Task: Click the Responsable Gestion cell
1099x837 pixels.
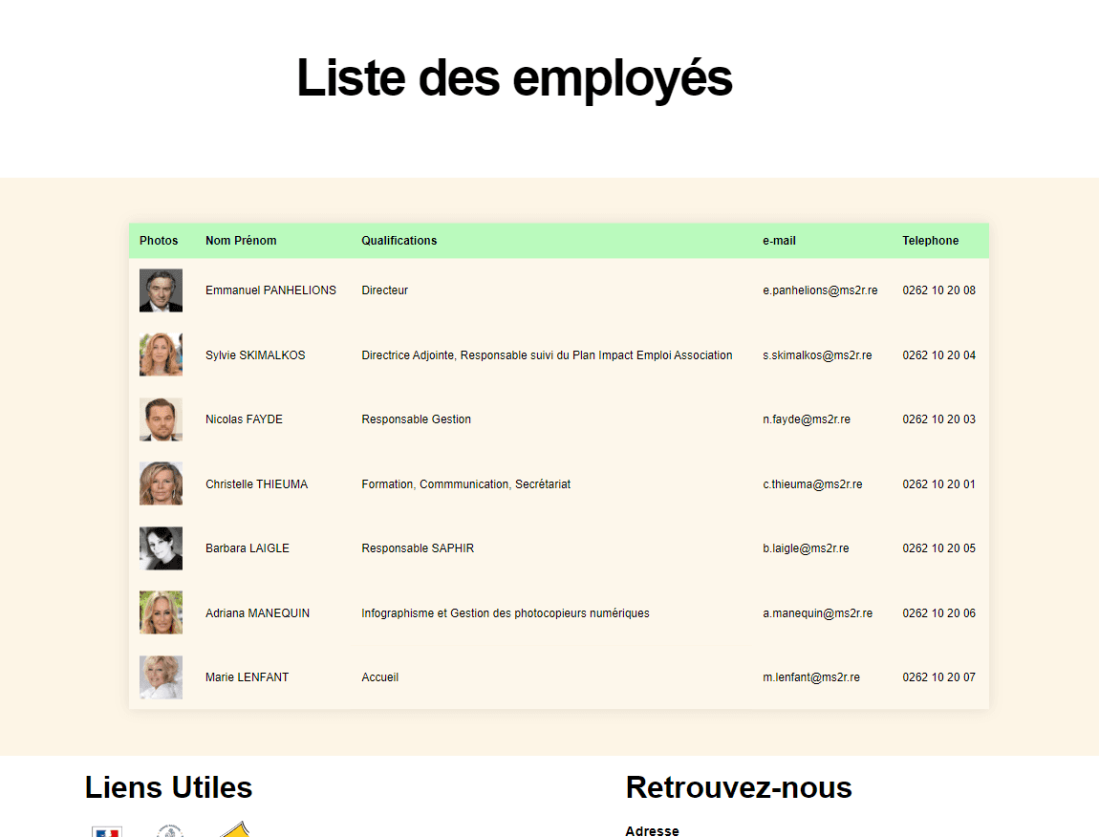Action: coord(417,419)
